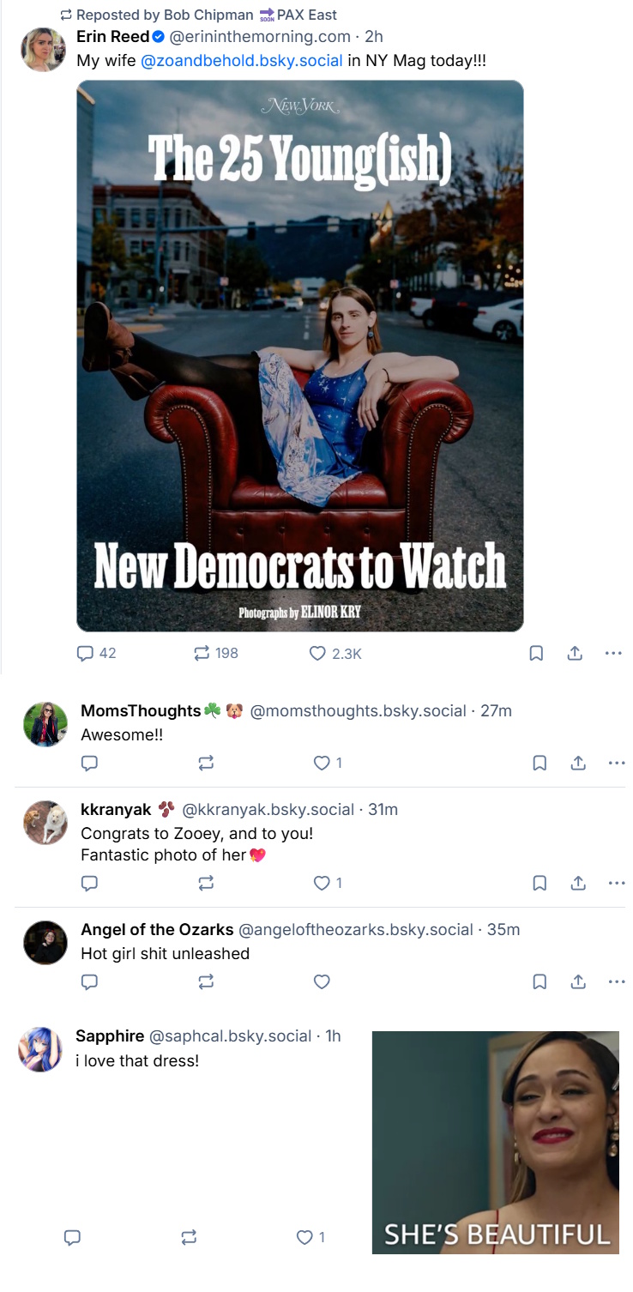Like Erin Reed's post

(x=317, y=654)
